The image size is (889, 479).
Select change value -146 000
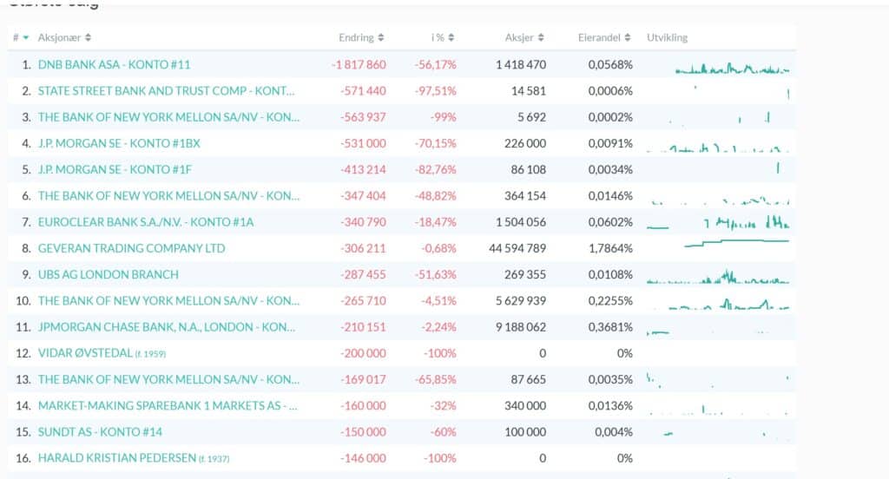tap(363, 458)
